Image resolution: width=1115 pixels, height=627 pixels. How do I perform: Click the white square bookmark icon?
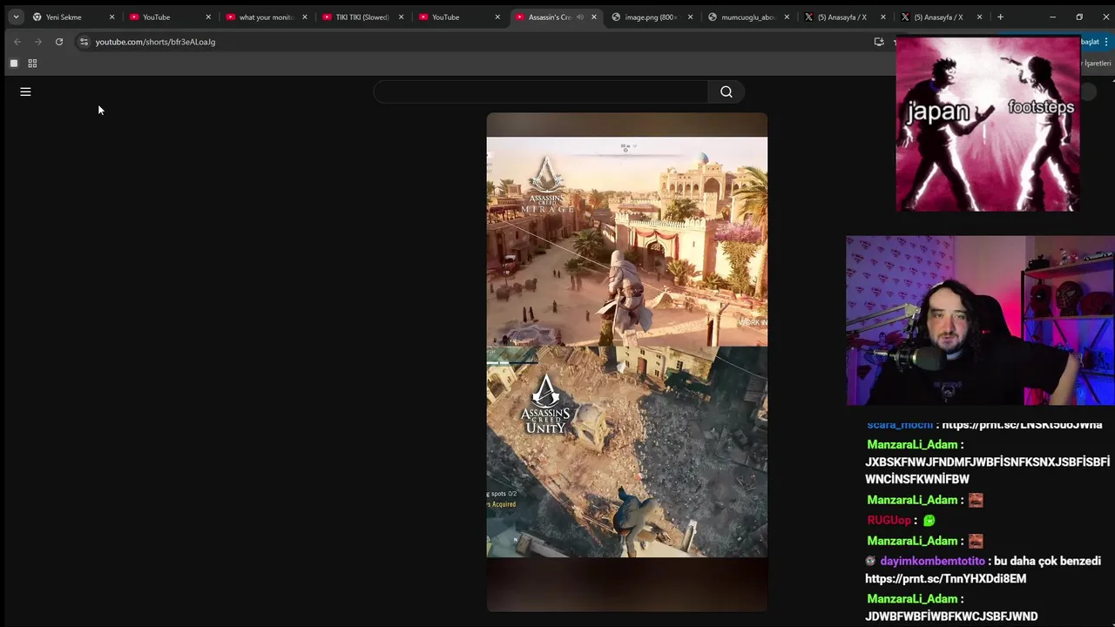13,64
